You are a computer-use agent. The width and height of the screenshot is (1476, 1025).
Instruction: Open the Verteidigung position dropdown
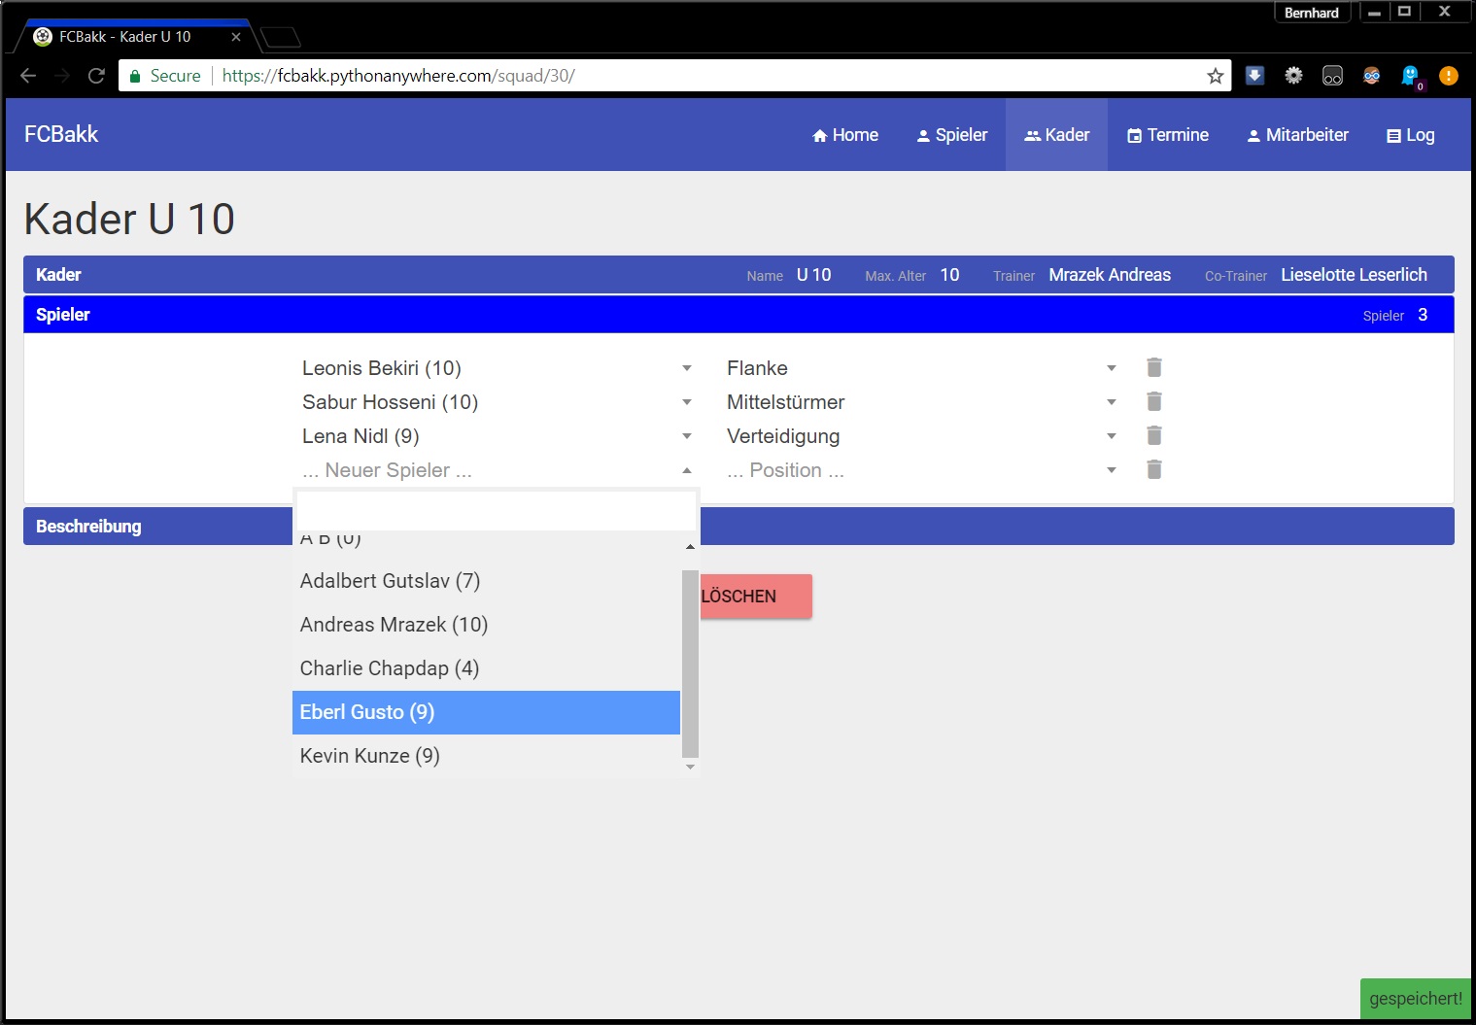click(920, 436)
